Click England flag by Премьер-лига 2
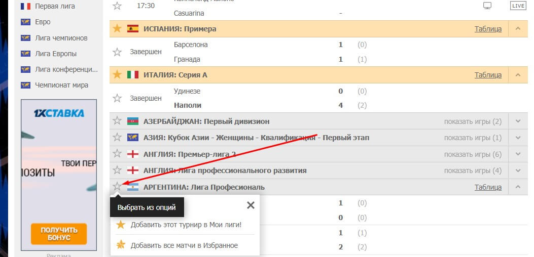Screen dimensions: 534x257 tap(133, 154)
